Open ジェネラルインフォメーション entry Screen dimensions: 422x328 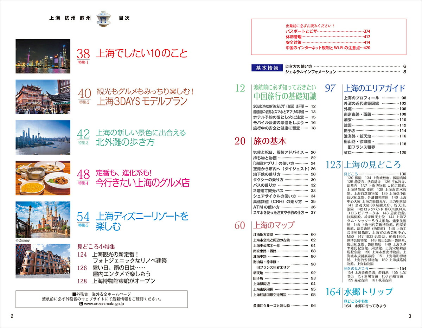coord(346,72)
